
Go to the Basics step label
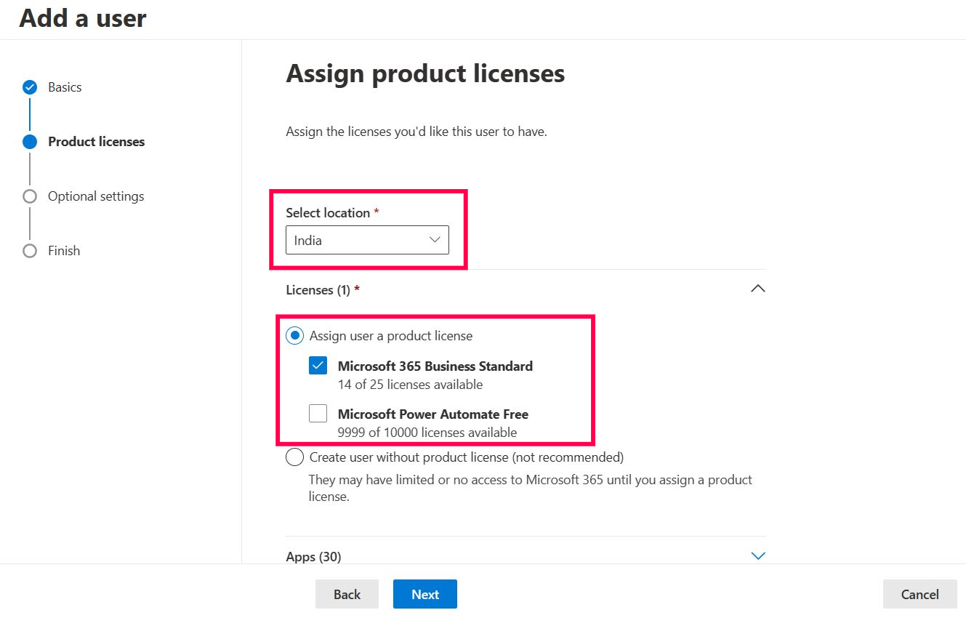pos(65,87)
